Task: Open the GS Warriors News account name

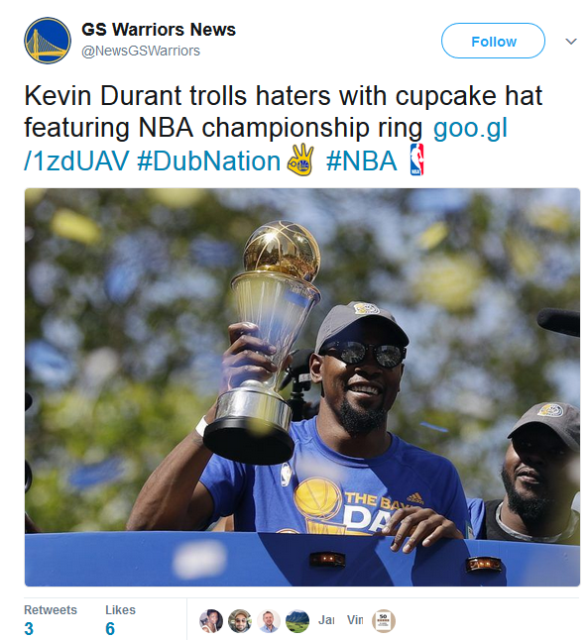Action: click(x=159, y=30)
